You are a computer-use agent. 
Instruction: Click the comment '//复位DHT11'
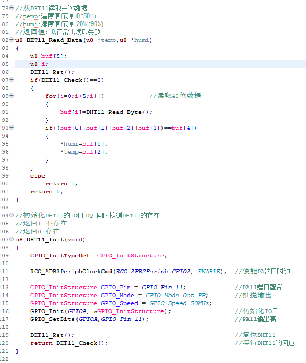pos(255,335)
